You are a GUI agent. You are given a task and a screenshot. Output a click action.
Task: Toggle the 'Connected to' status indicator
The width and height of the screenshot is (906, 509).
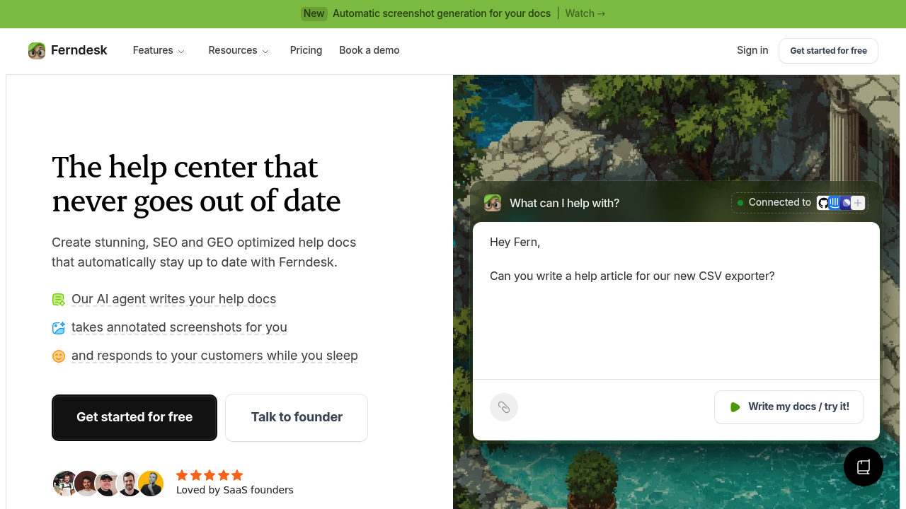[x=777, y=202]
